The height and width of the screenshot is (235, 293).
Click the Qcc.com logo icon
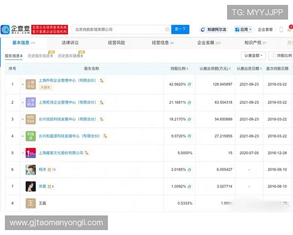point(5,29)
